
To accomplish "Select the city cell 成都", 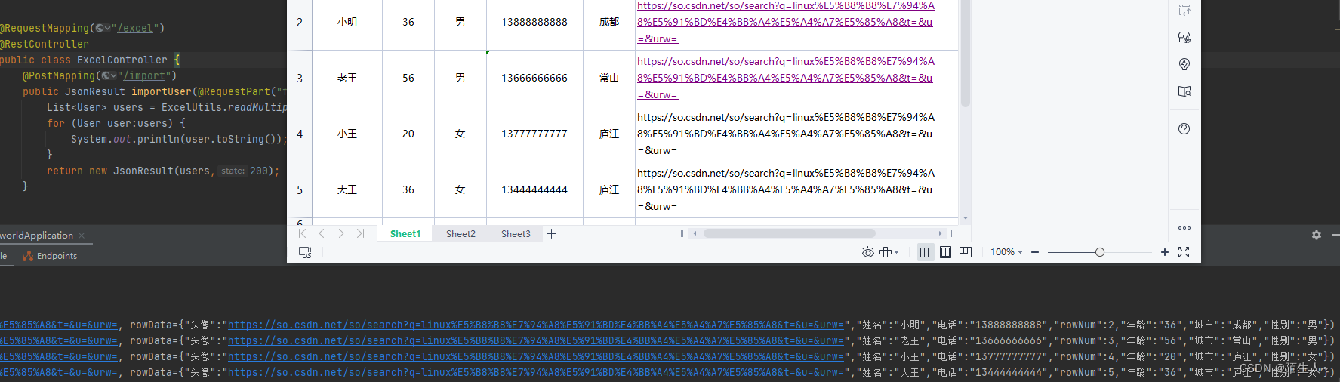I will 609,23.
